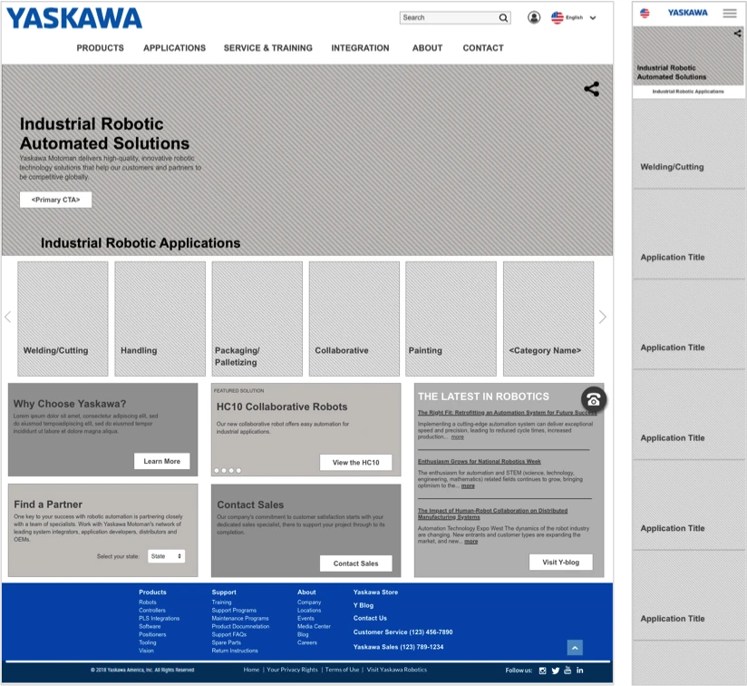Click the Contact Sales button
This screenshot has height=686, width=747.
coord(356,563)
